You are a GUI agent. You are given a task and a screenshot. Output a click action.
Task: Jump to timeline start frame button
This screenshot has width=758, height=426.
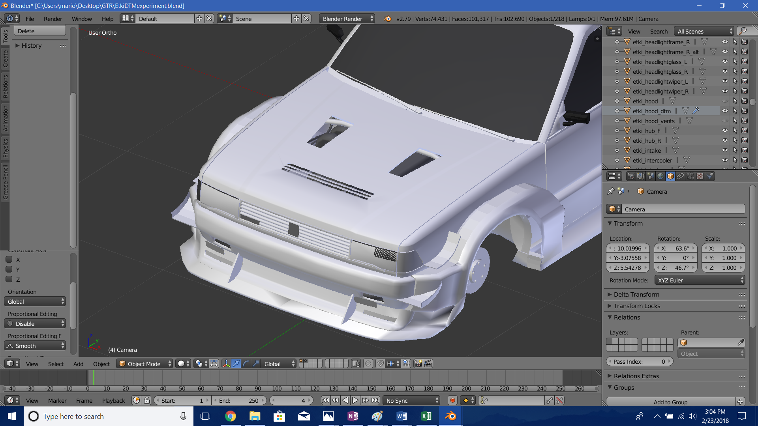coord(325,400)
